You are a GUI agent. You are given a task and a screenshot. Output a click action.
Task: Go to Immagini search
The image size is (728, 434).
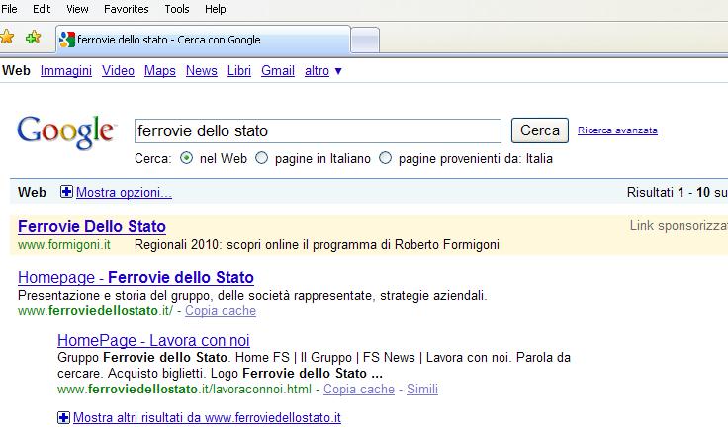(66, 70)
